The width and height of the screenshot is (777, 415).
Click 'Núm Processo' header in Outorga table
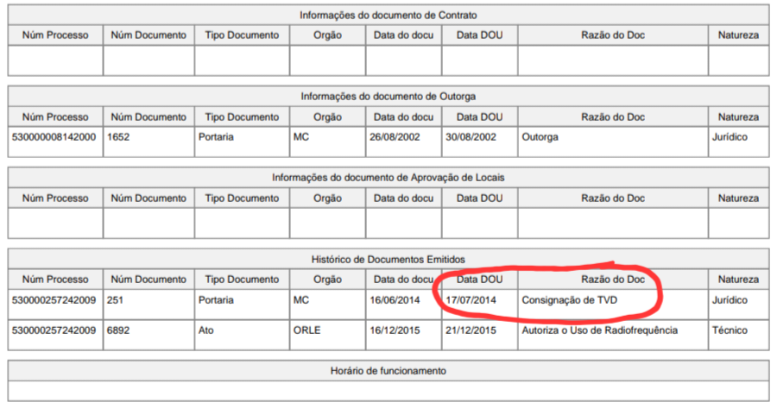point(55,117)
